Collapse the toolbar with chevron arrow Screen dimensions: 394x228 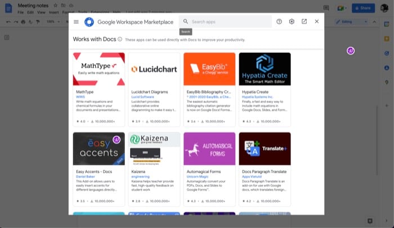coord(374,22)
